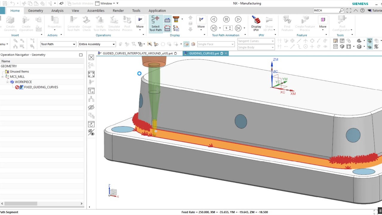382x215 pixels.
Task: Collapse the MCS_MILL tree node
Action: 3,77
